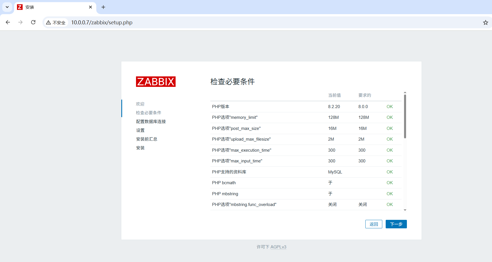Click the PHP bcmath row label
The height and width of the screenshot is (262, 492).
coord(224,183)
